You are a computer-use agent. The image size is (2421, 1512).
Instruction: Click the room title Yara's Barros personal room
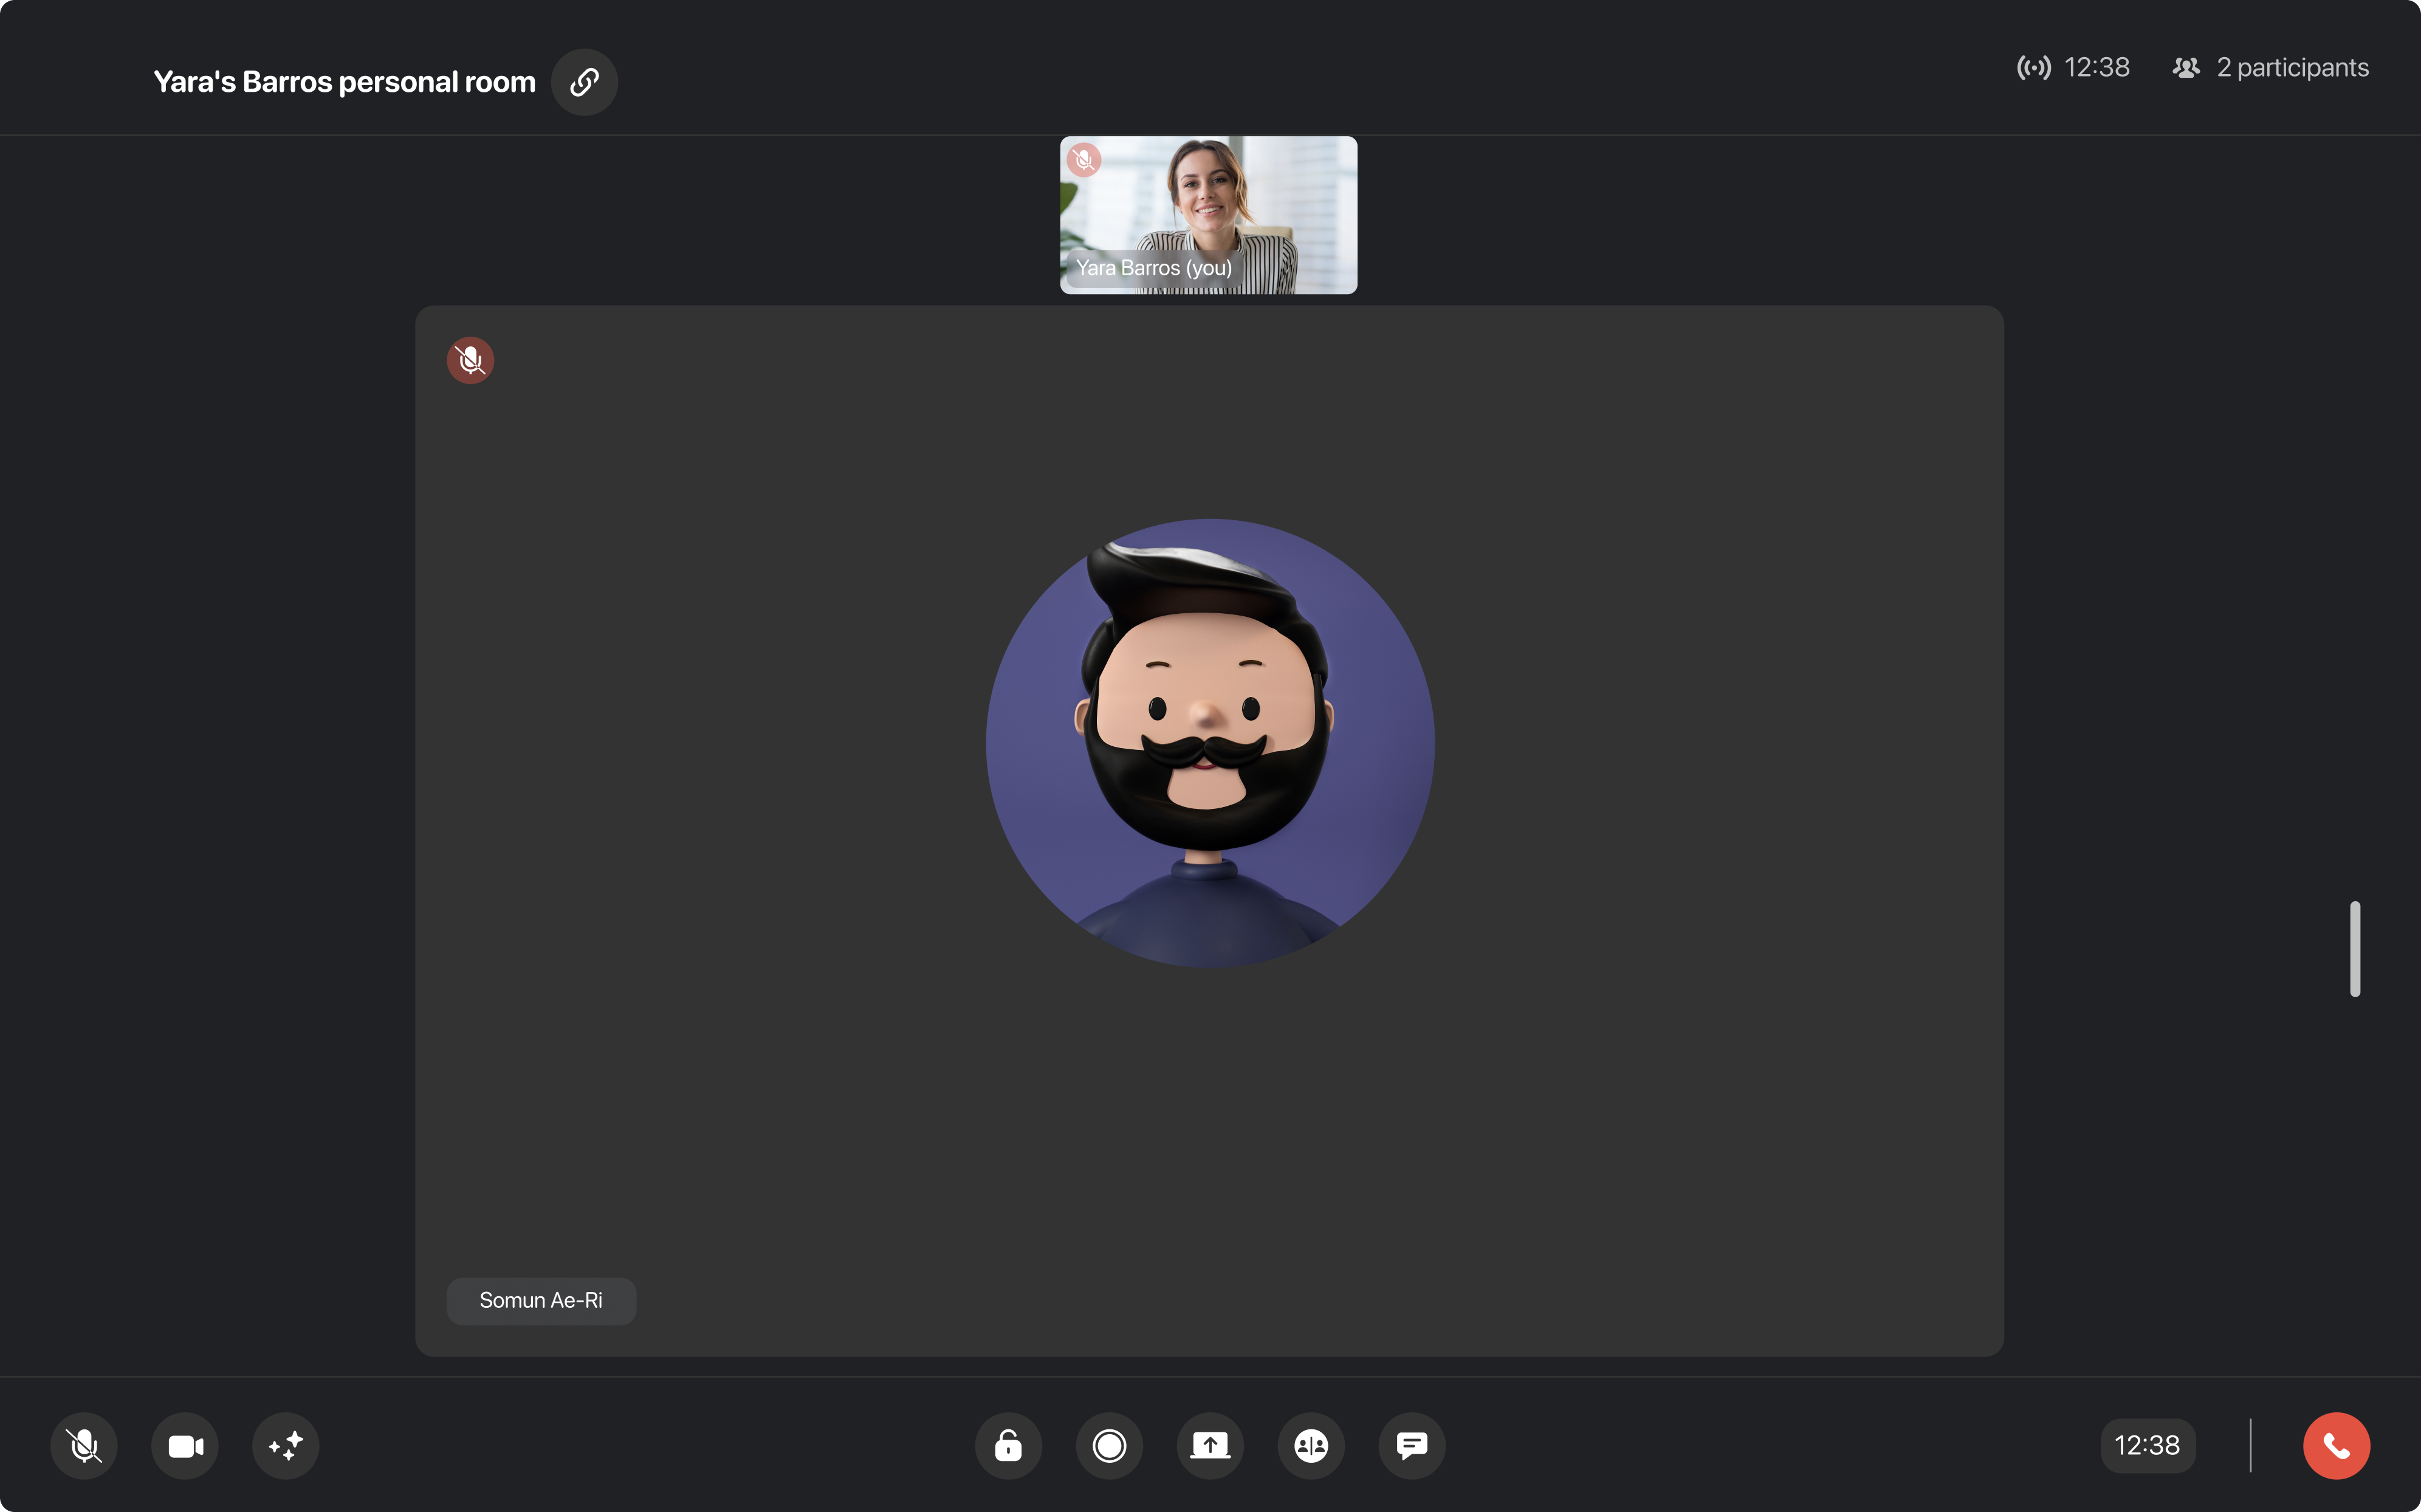coord(344,81)
